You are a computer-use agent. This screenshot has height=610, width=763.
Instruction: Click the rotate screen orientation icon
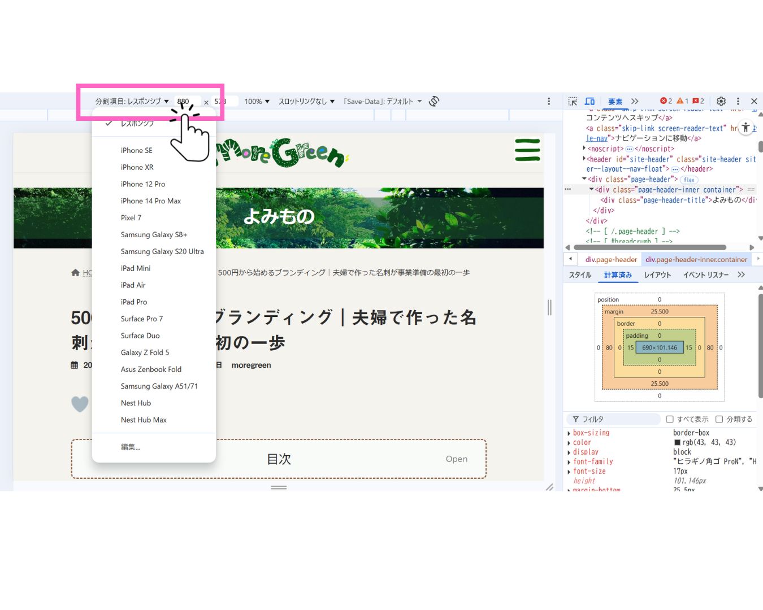[x=434, y=101]
